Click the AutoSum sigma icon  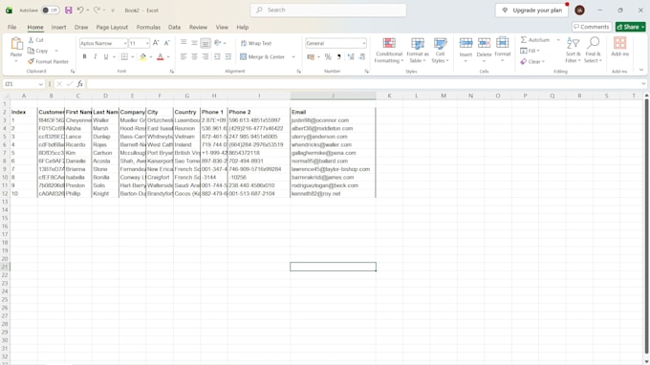[524, 40]
